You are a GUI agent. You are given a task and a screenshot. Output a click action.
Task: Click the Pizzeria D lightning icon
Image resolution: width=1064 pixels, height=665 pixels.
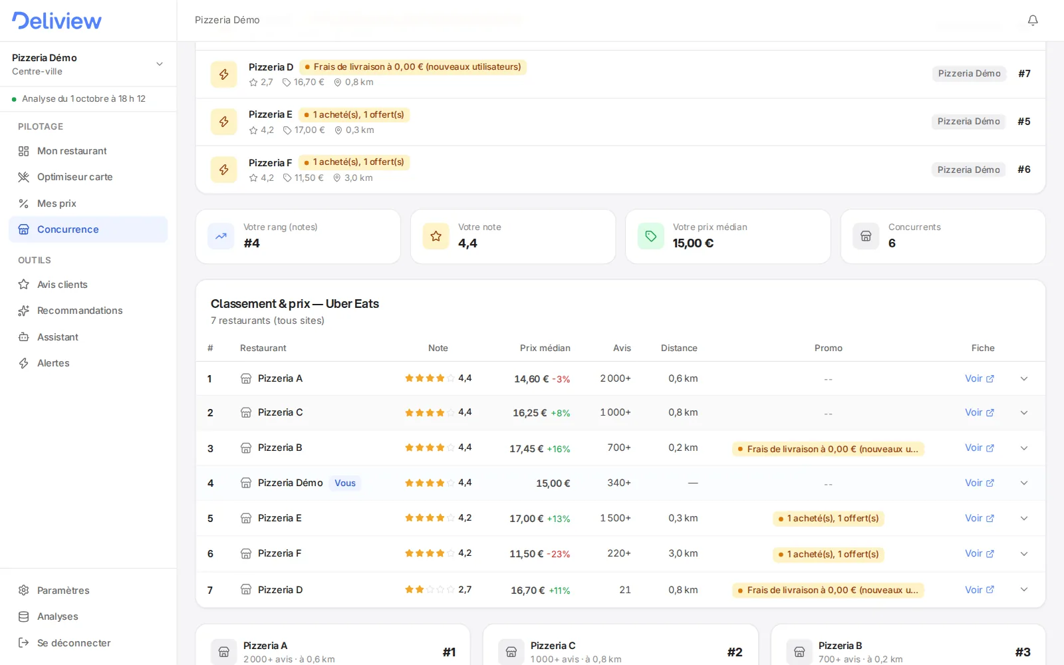(224, 74)
